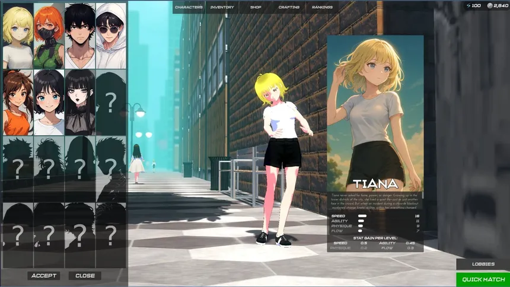Screen dimensions: 510x287
Task: Select the blonde-haired Tiana character portrait
Action: pyautogui.click(x=18, y=36)
